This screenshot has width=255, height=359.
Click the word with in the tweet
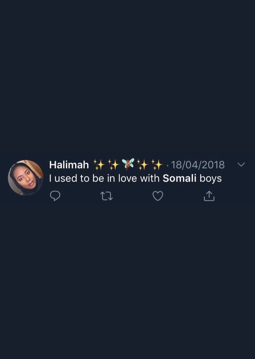150,178
